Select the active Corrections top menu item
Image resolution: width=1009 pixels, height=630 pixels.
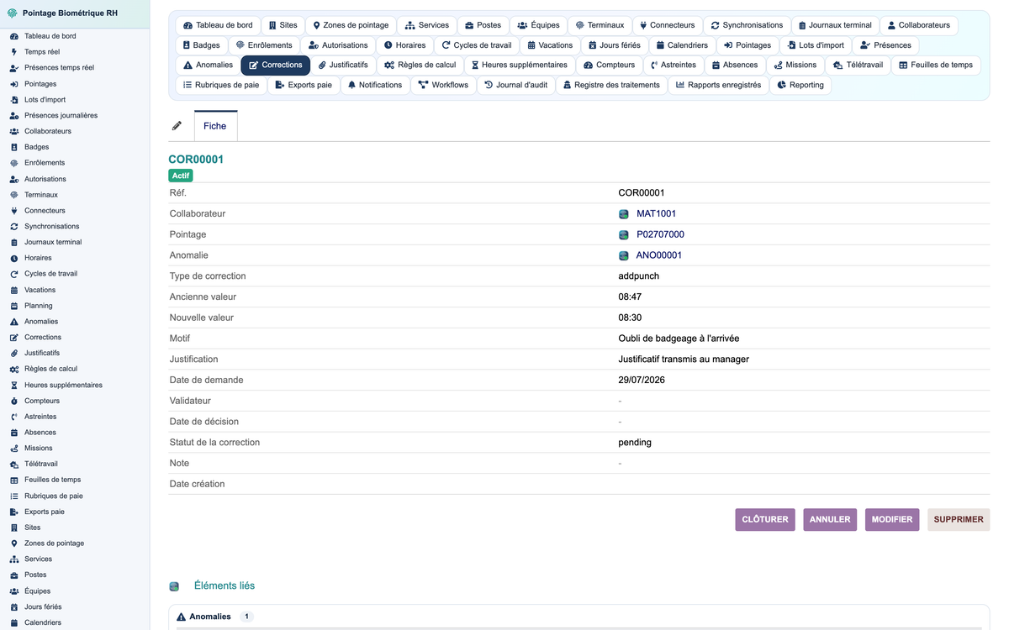pyautogui.click(x=276, y=65)
